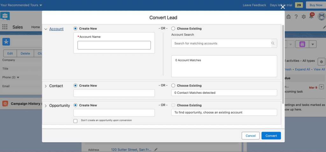The image size is (326, 152).
Task: Open the App Launcher grid icon
Action: coord(5,27)
